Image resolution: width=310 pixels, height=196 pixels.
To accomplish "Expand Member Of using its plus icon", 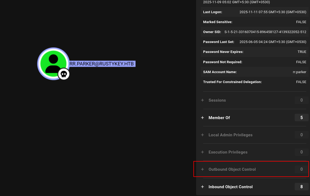I will pyautogui.click(x=203, y=118).
